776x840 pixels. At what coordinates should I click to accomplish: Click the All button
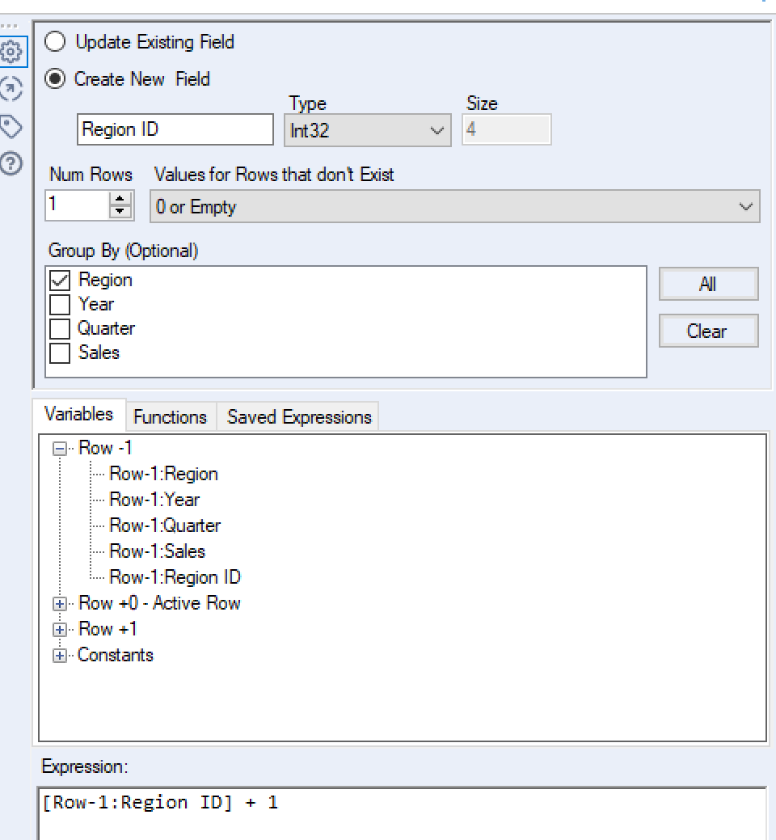point(708,285)
